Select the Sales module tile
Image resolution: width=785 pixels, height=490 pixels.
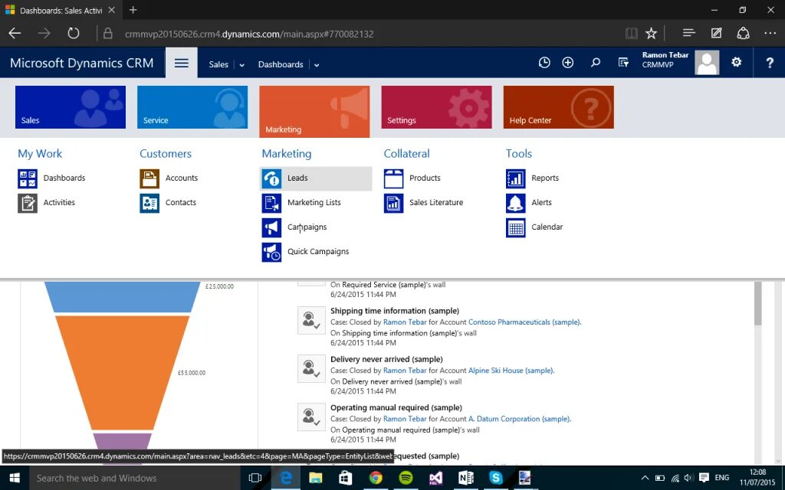[x=70, y=107]
